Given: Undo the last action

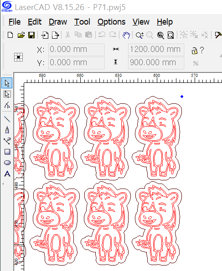Looking at the screenshot, I should pos(102,35).
